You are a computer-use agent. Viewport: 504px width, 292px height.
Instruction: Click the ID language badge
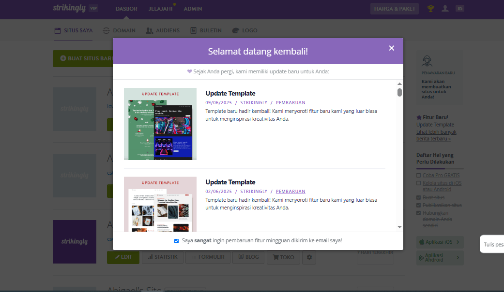pos(460,9)
